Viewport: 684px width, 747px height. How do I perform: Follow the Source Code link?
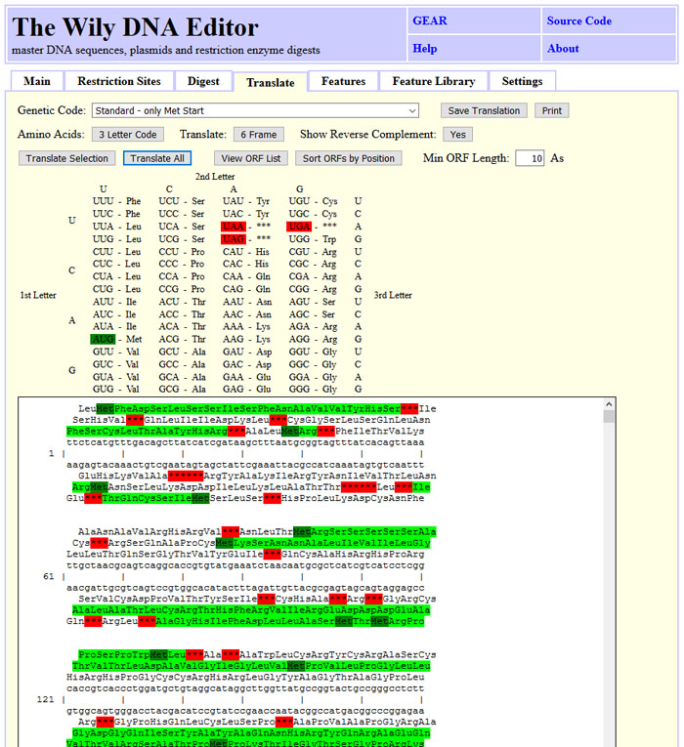(x=578, y=21)
